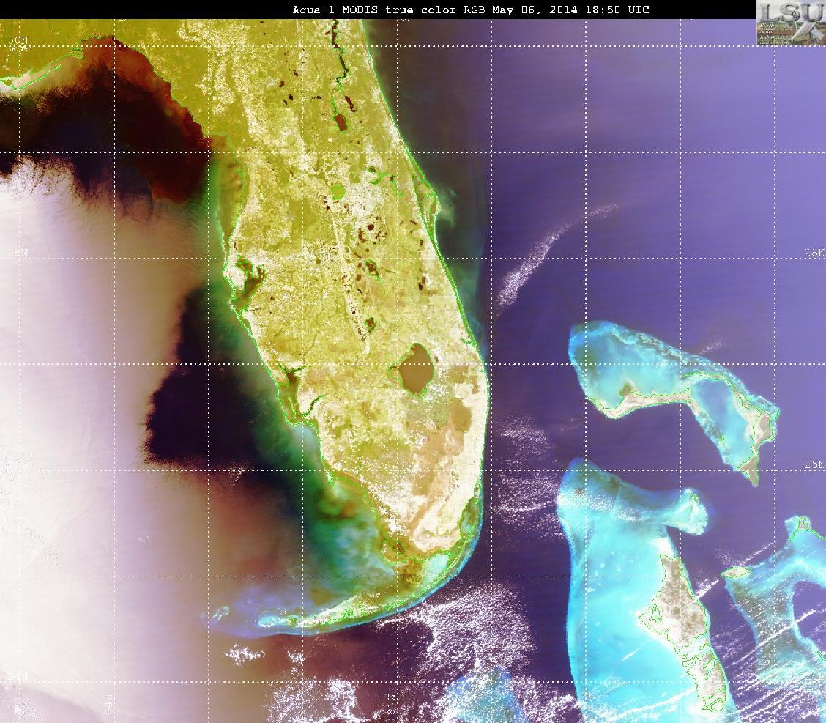Click the rotated 84W longitude label
Image resolution: width=826 pixels, height=723 pixels.
[108, 702]
